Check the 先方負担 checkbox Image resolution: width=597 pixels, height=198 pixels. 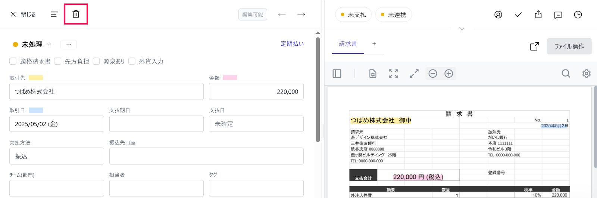(58, 61)
